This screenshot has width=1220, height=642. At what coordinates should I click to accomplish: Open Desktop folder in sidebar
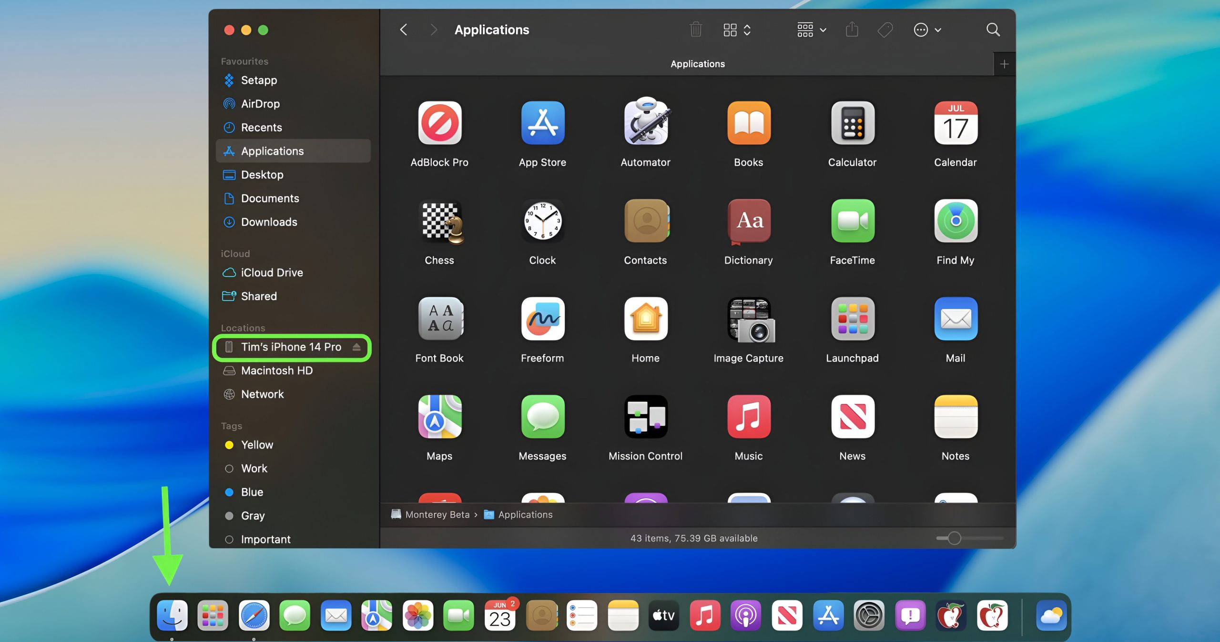point(293,175)
